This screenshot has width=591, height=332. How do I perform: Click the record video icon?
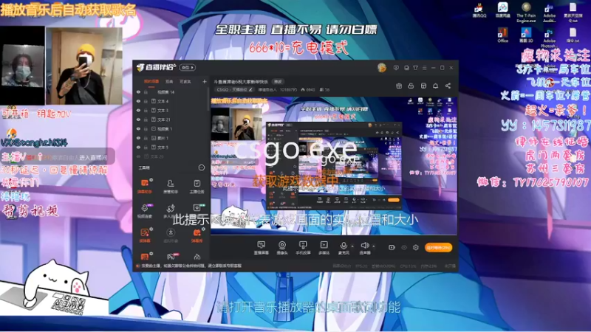(392, 247)
